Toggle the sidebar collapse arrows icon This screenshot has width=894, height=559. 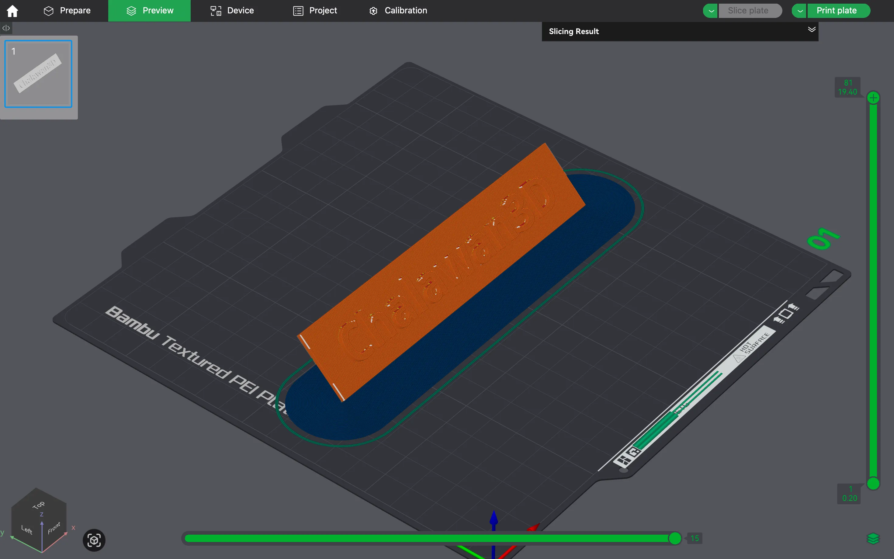pos(6,28)
